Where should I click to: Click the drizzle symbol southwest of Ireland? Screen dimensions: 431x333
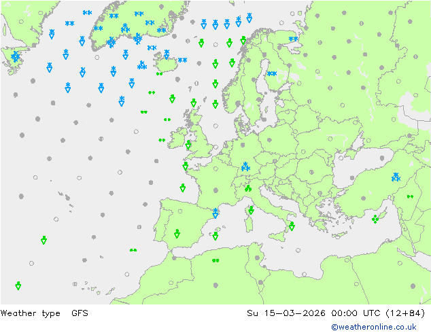click(162, 140)
